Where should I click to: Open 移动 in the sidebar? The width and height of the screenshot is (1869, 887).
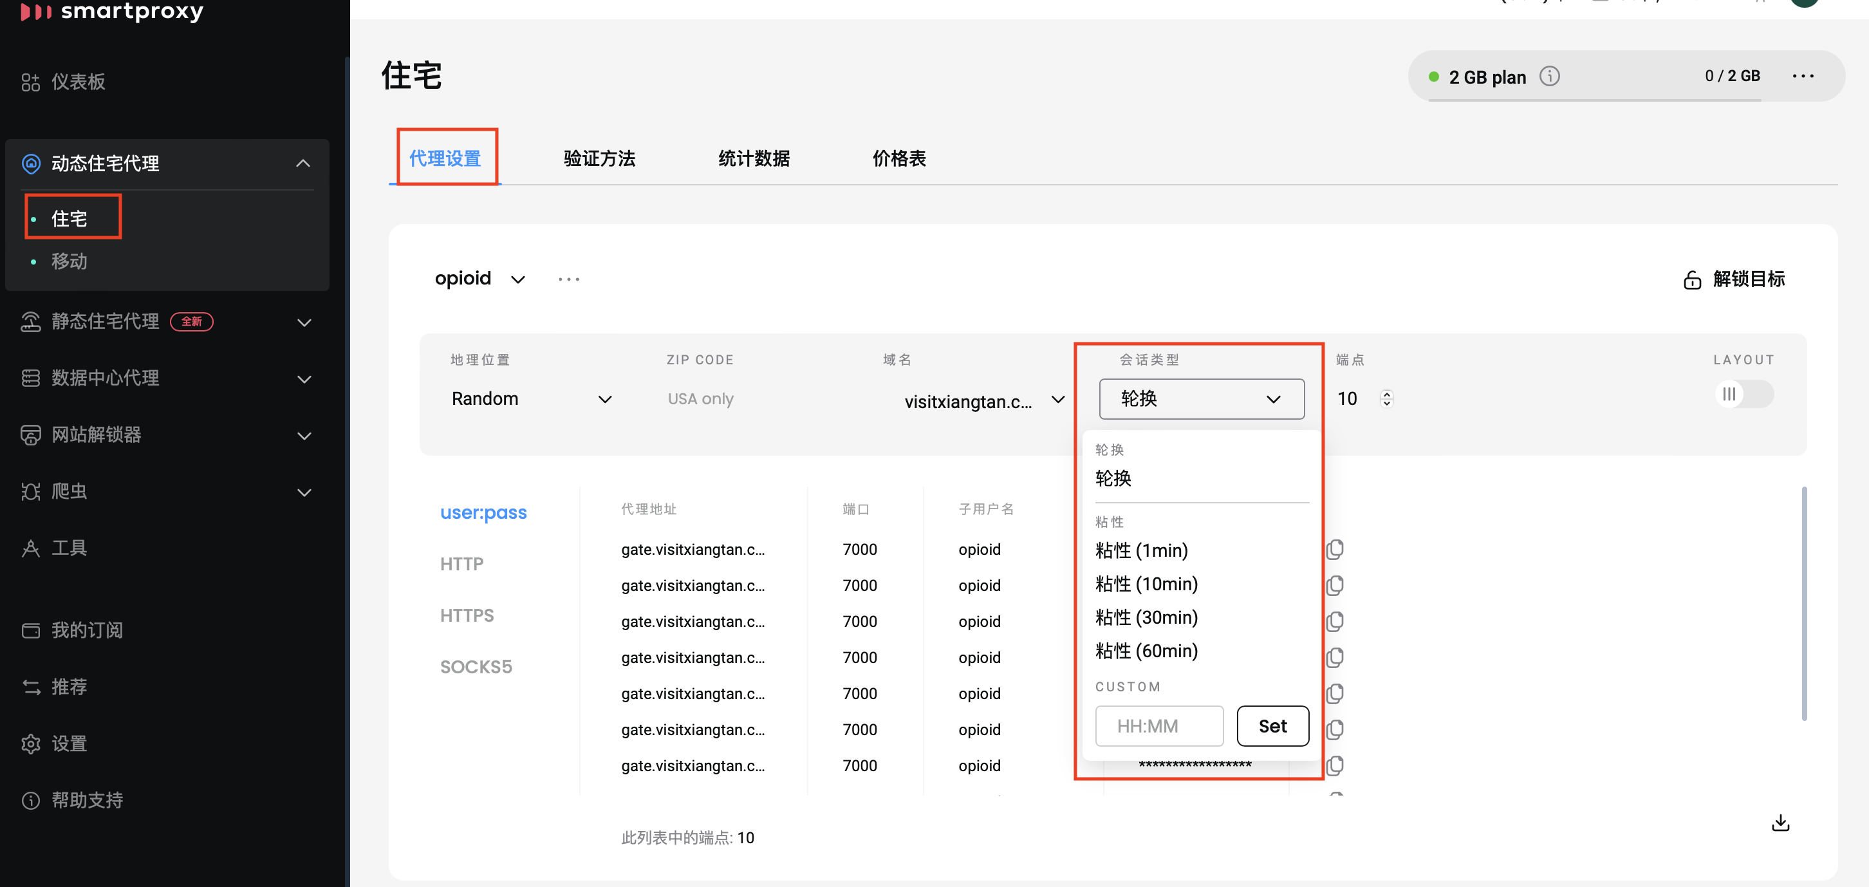tap(69, 261)
